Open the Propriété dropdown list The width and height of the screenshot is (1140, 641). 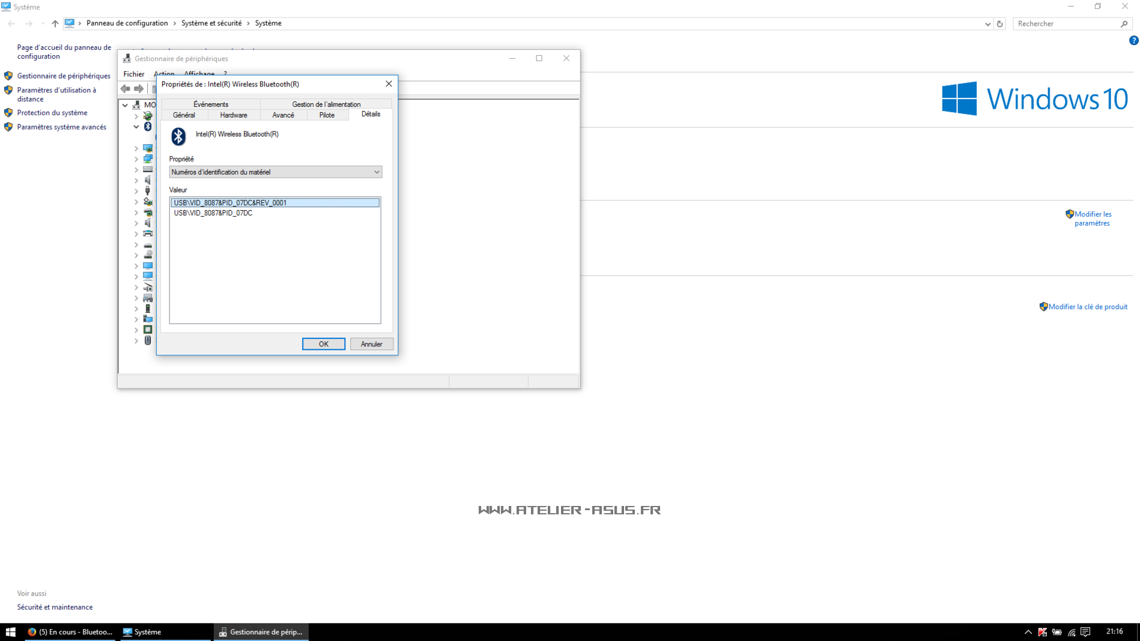[x=275, y=172]
